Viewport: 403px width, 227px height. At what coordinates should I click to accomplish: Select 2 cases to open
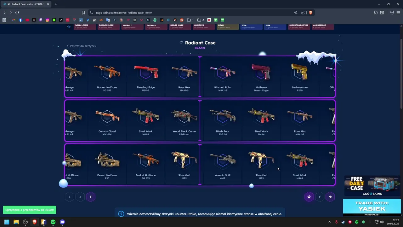click(80, 197)
